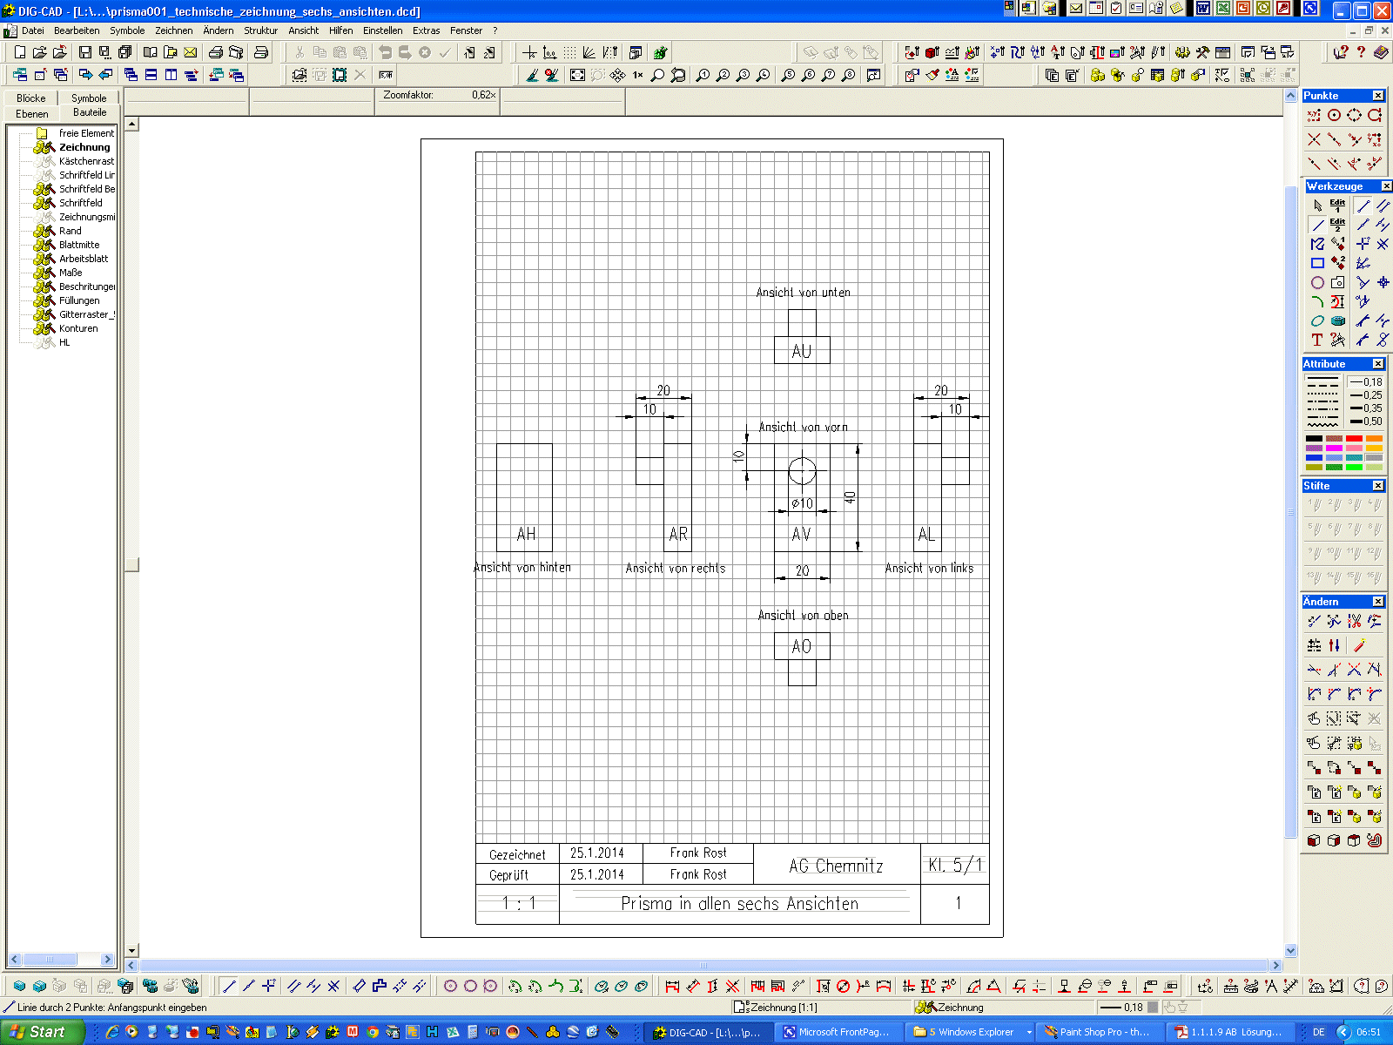This screenshot has height=1045, width=1393.
Task: Click the printer icon in the top toolbar
Action: click(216, 53)
